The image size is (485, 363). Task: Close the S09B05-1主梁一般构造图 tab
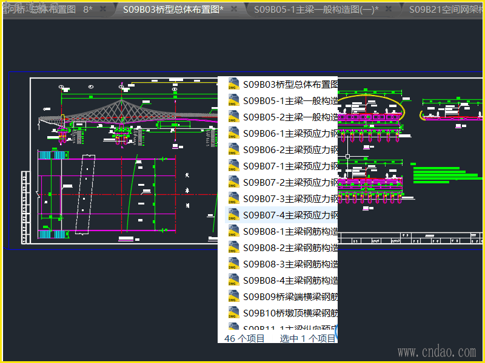(389, 10)
